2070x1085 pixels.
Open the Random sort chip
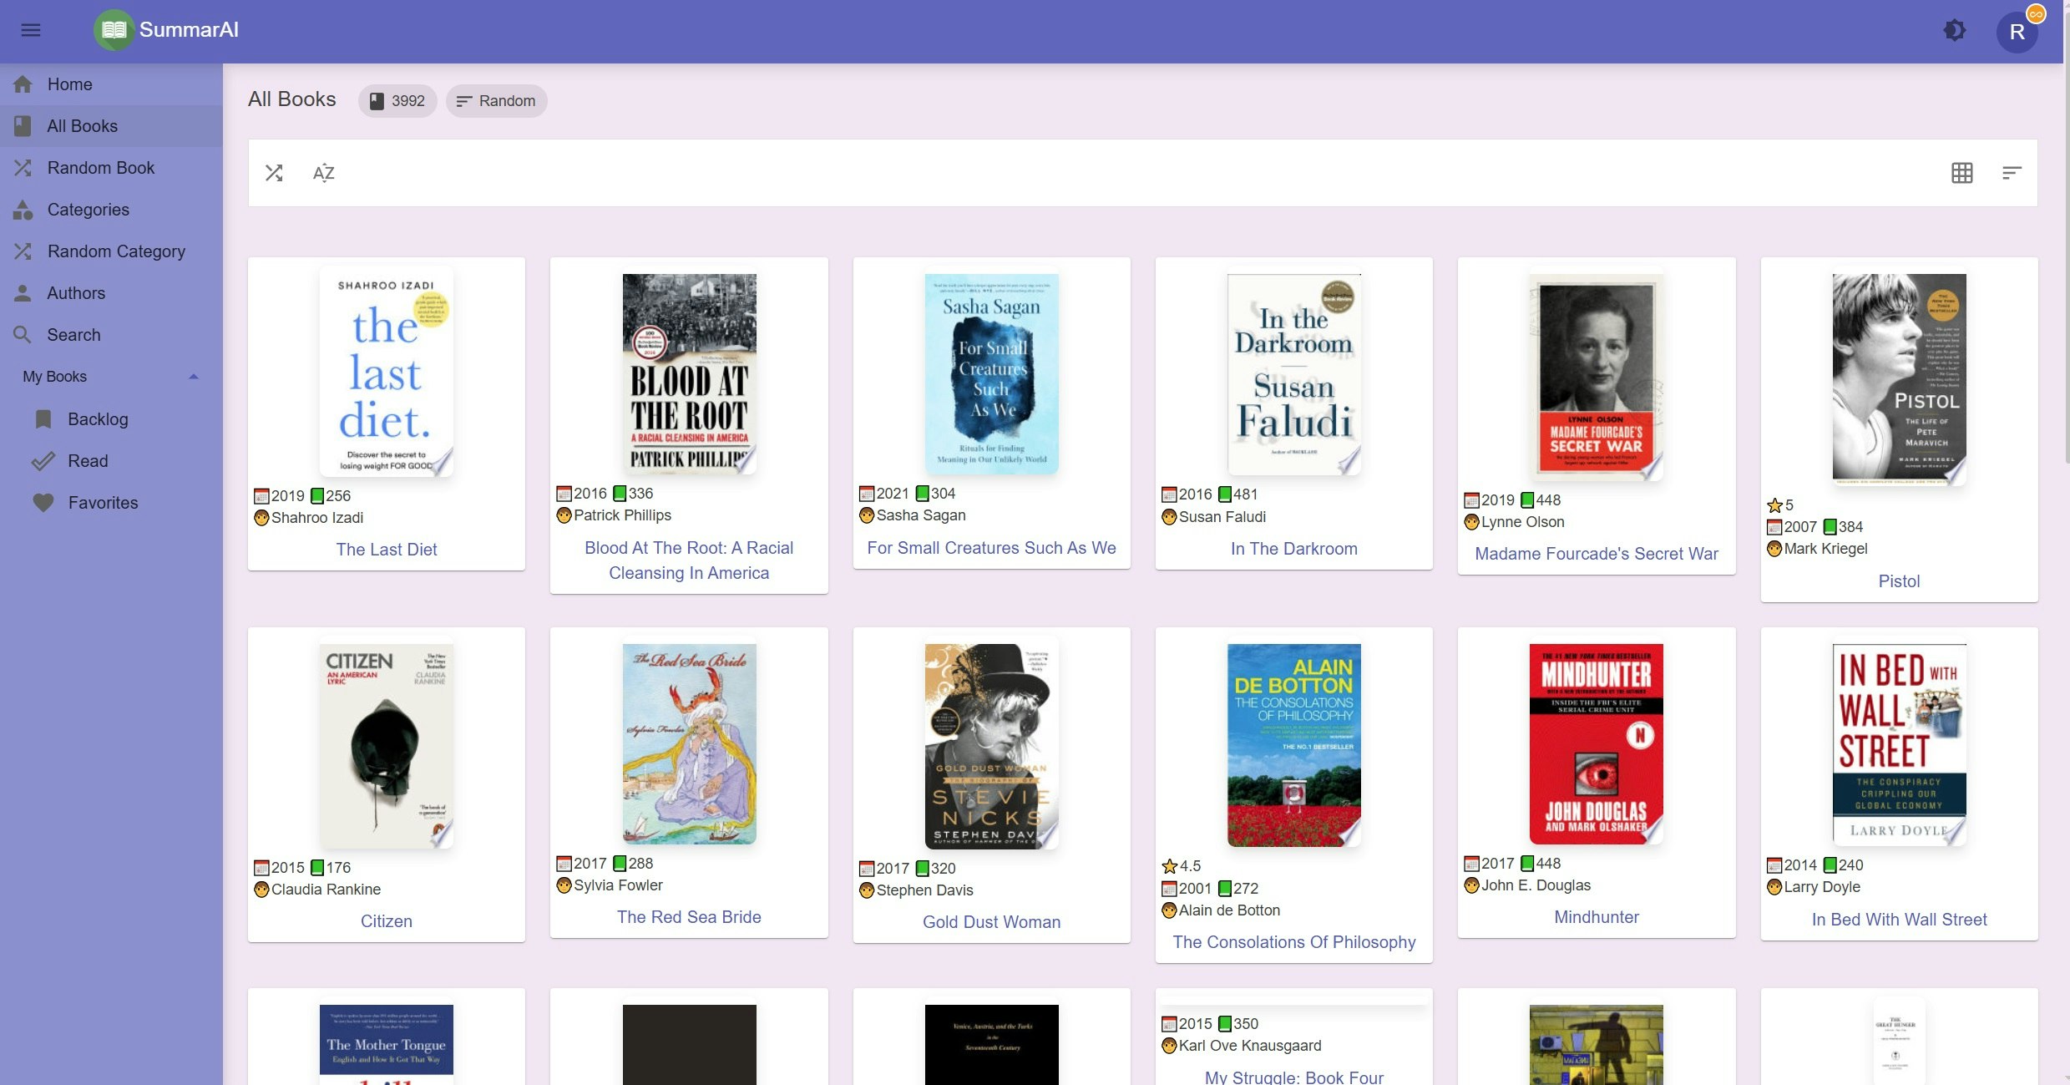[x=496, y=101]
